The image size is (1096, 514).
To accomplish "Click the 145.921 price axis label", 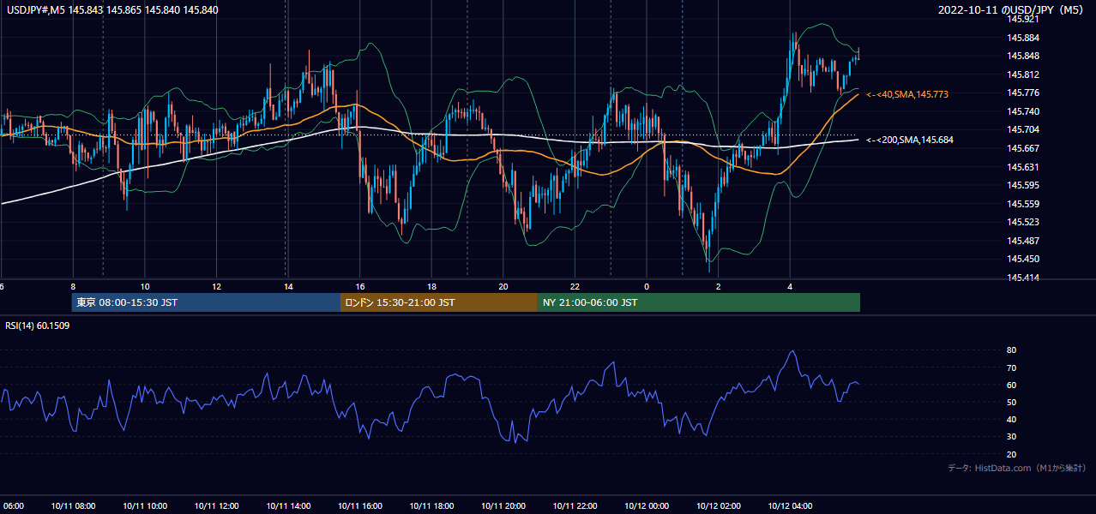I will (1023, 19).
